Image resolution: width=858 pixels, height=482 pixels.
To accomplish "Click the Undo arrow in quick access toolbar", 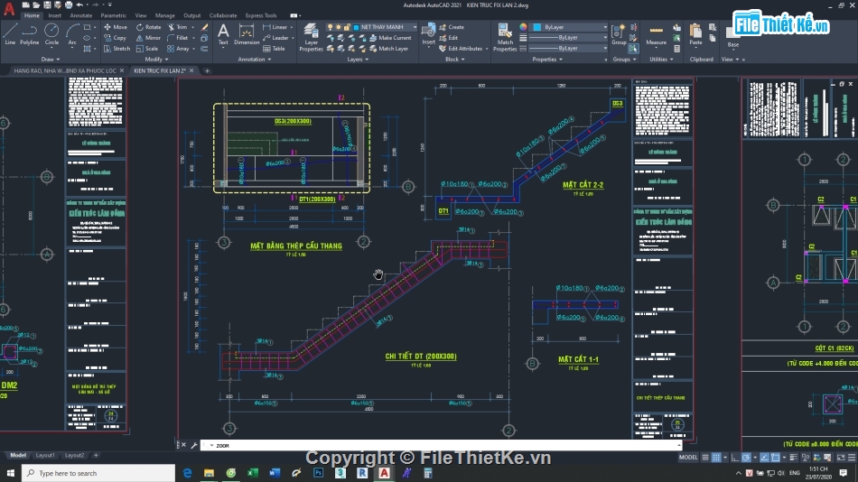I will (x=79, y=5).
